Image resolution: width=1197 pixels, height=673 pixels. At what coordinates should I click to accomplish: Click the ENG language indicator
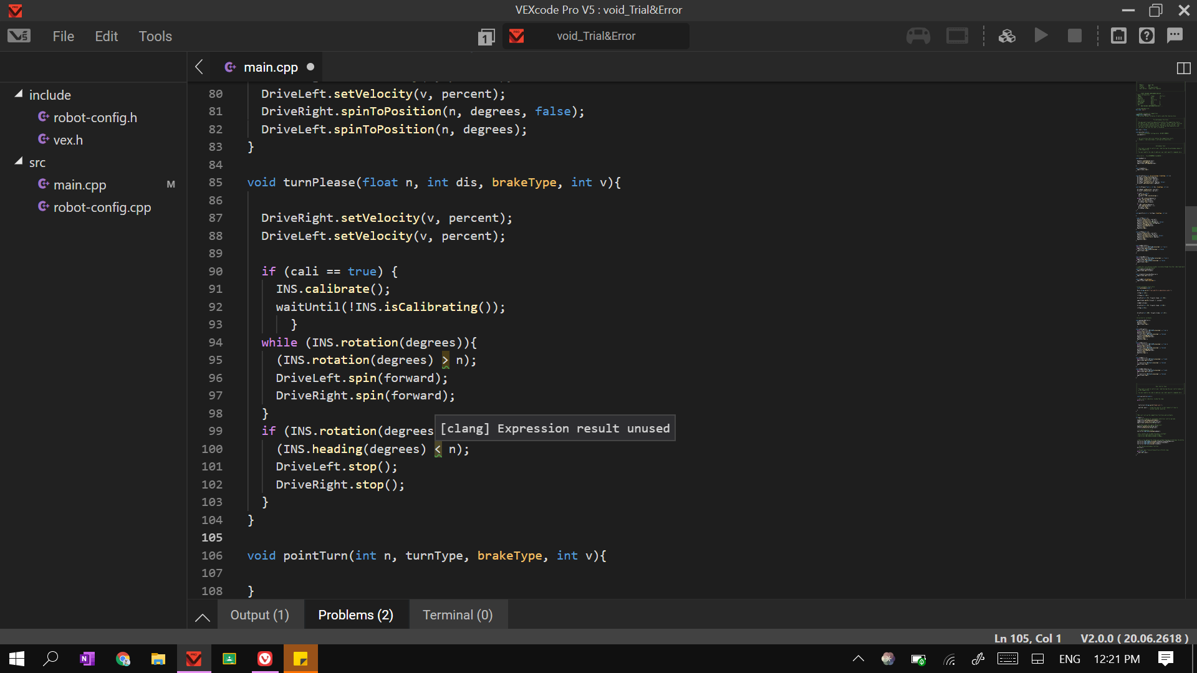[1070, 659]
